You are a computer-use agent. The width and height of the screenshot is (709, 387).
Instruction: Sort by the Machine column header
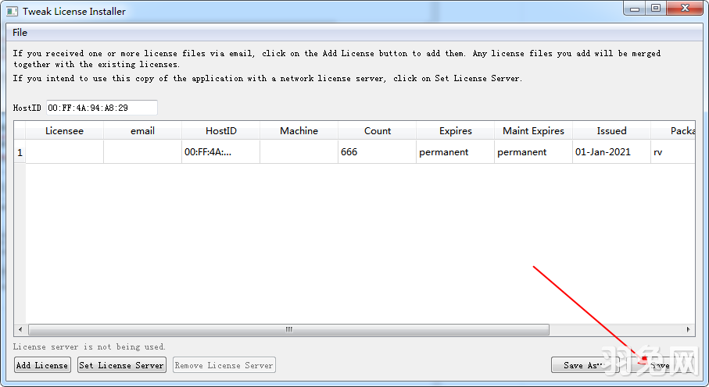click(299, 131)
